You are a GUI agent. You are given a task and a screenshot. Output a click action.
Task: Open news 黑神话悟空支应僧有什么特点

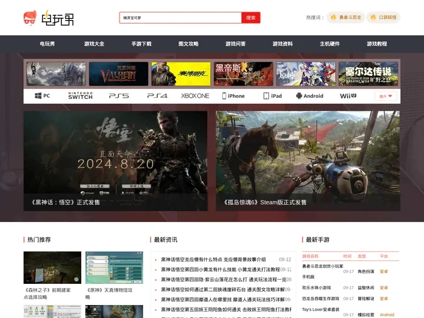[213, 260]
